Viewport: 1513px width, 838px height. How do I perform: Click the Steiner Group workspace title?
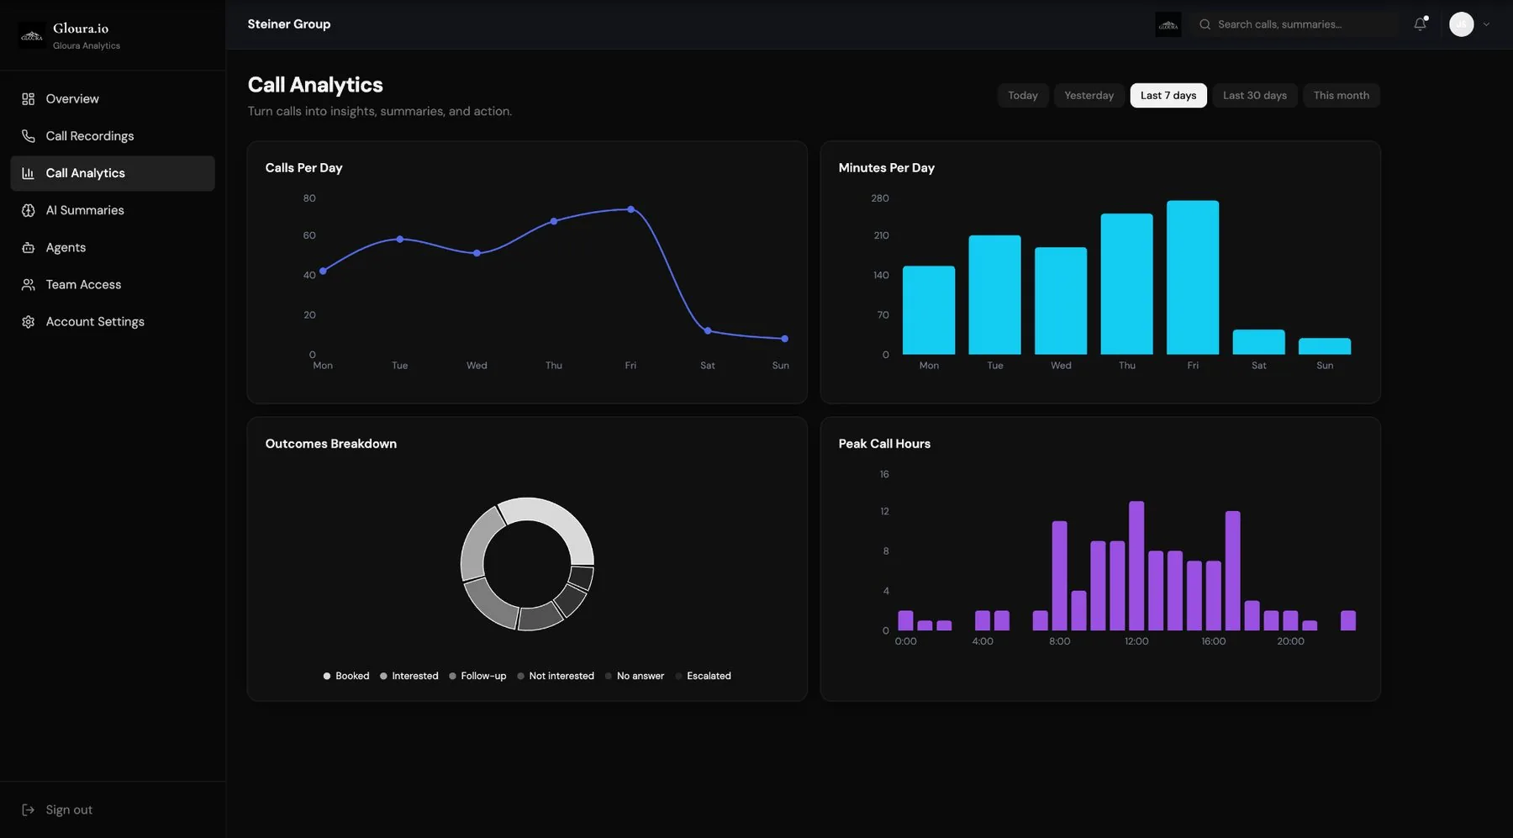pos(289,24)
